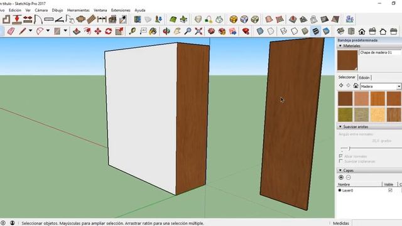Toggle the Alisar normales checkbox

click(340, 156)
